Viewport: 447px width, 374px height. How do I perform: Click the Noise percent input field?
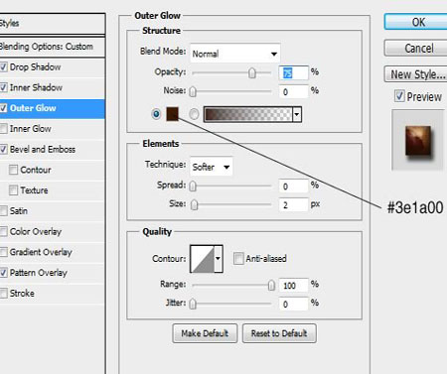tap(294, 91)
